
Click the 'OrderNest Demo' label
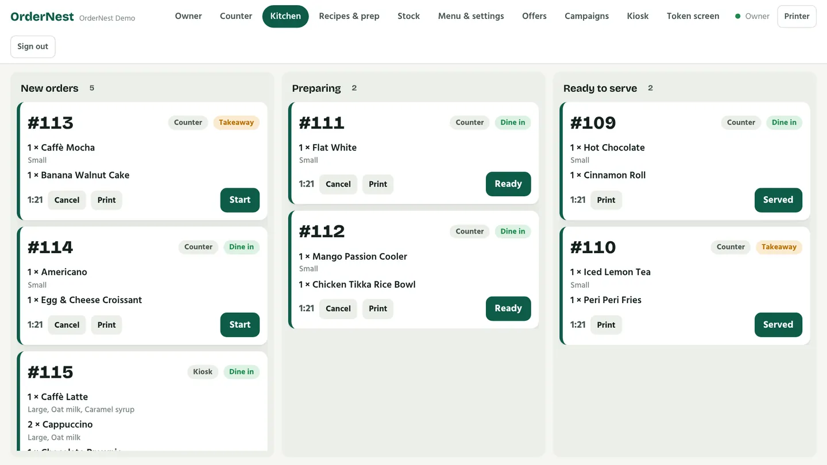click(x=107, y=18)
